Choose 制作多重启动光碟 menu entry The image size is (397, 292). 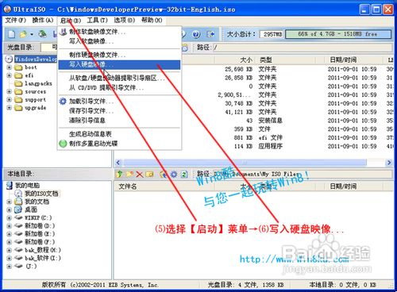click(x=119, y=144)
